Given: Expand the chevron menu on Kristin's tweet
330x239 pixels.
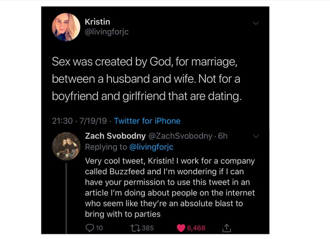Looking at the screenshot, I should click(256, 23).
